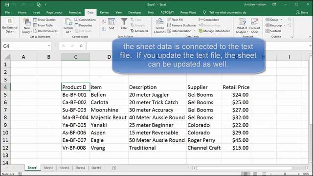Click Flash Fill
The image size is (313, 176).
[175, 20]
